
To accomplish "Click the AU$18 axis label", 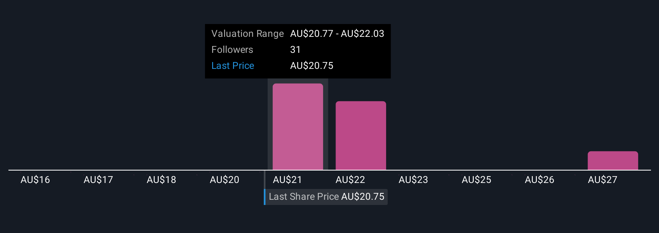I will point(162,180).
